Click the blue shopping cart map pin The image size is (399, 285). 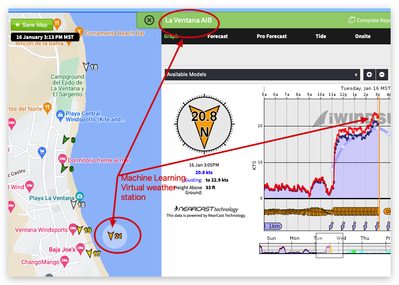coord(42,152)
